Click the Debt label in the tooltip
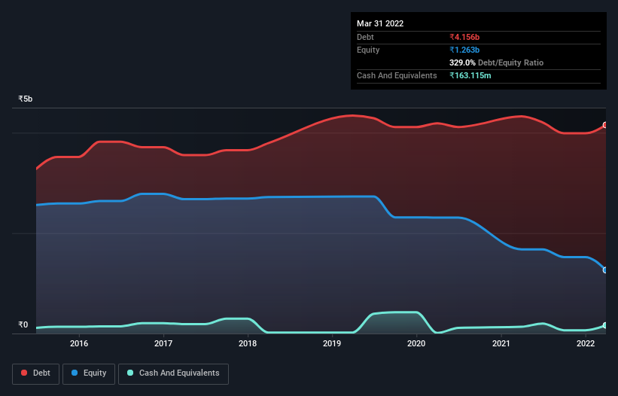The image size is (618, 396). pyautogui.click(x=365, y=37)
